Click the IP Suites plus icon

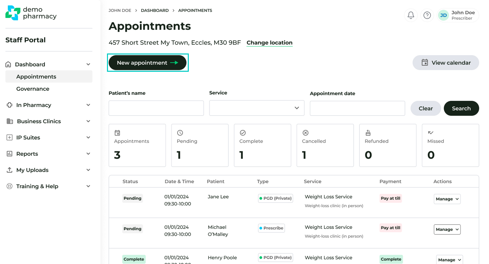pyautogui.click(x=10, y=137)
